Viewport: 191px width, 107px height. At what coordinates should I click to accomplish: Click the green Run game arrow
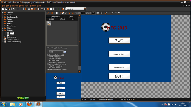[x=18, y=9]
